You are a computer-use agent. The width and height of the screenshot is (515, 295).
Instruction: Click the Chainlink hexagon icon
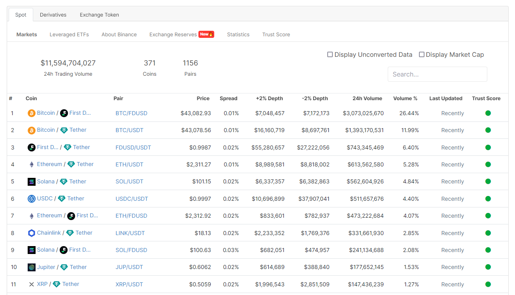tap(32, 233)
